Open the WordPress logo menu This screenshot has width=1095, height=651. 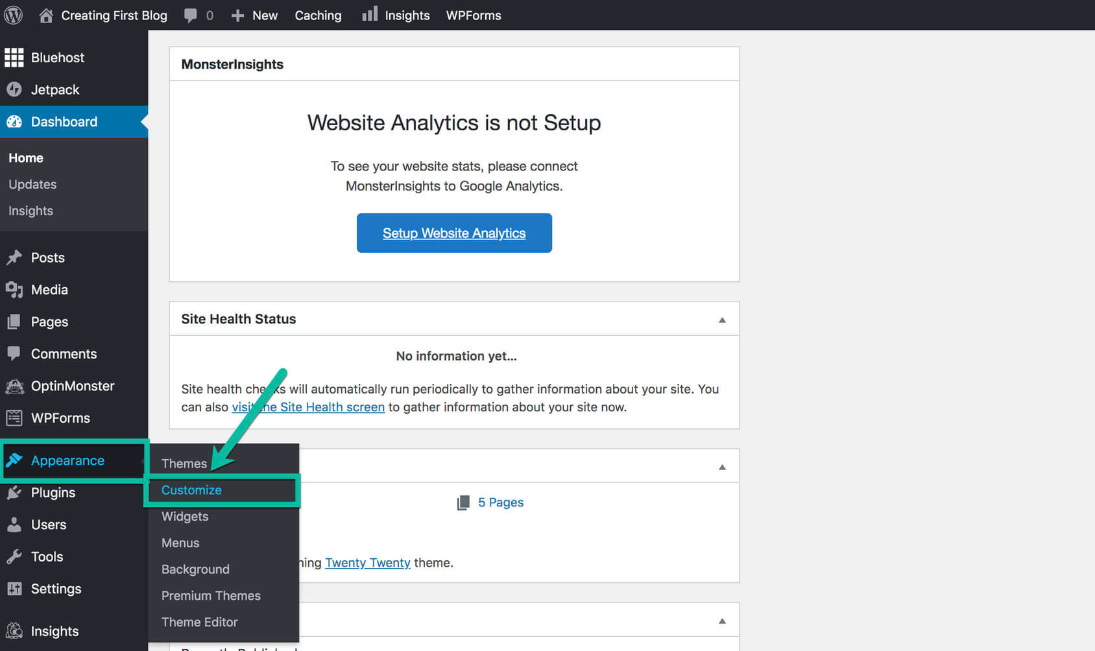pyautogui.click(x=13, y=14)
